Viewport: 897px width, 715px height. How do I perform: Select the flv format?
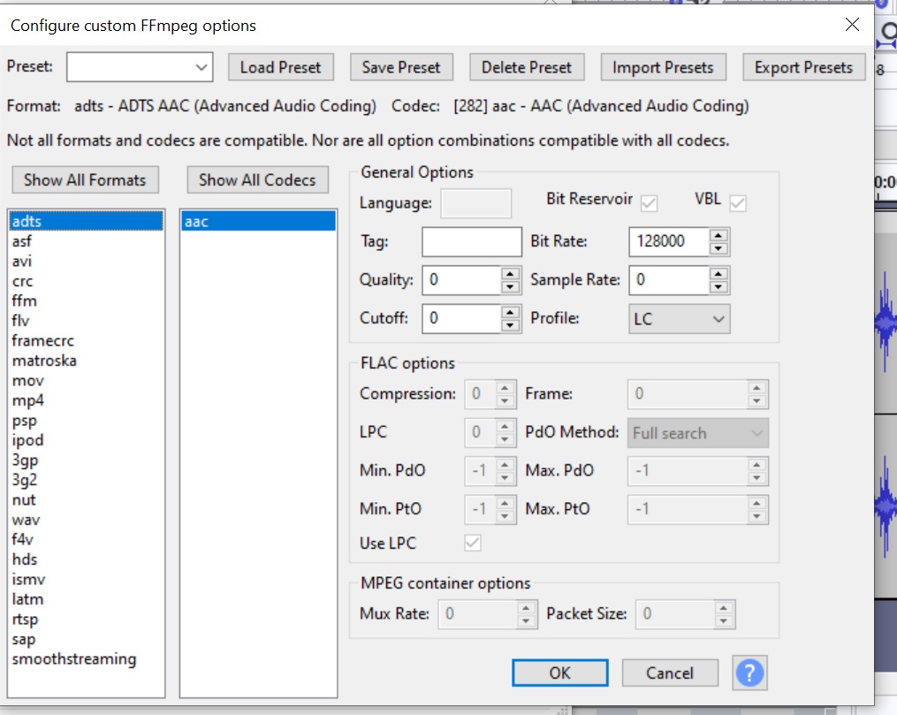pos(86,321)
